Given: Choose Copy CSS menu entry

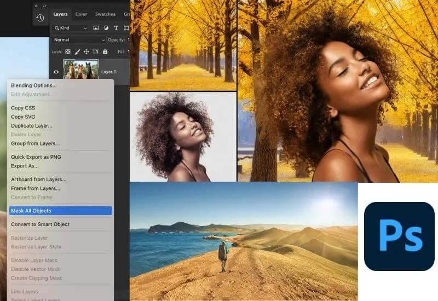Looking at the screenshot, I should click(60, 108).
